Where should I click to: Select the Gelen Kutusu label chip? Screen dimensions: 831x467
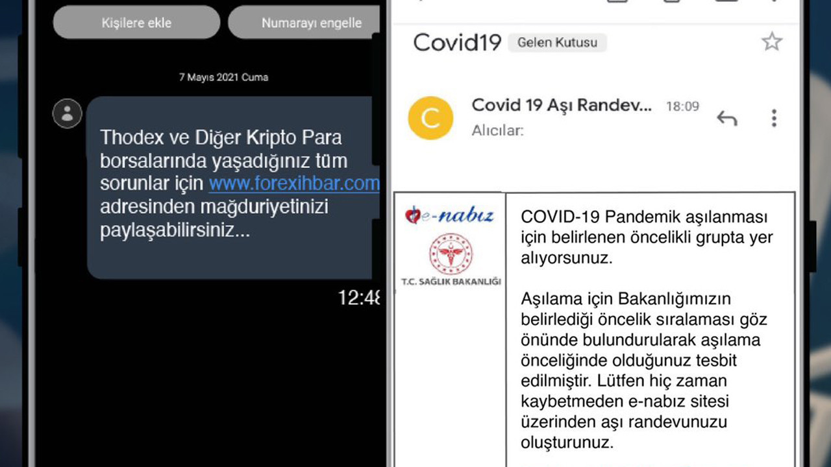tap(556, 43)
